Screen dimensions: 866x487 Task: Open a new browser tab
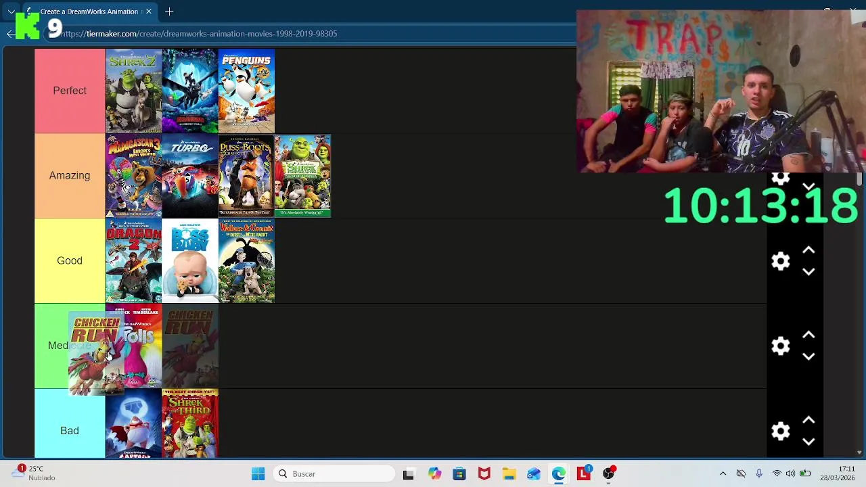coord(169,11)
